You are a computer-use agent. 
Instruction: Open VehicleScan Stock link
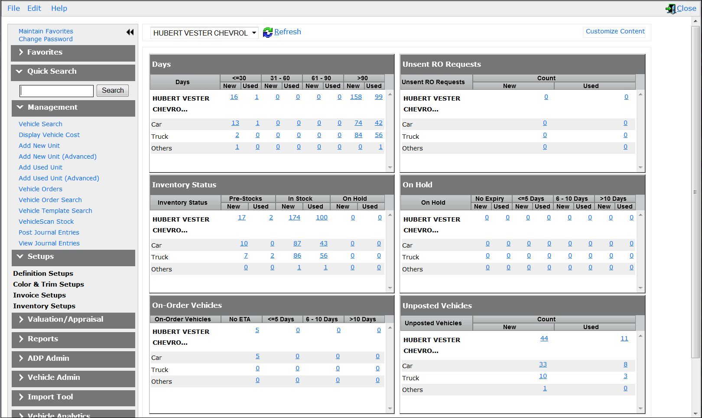tap(46, 222)
